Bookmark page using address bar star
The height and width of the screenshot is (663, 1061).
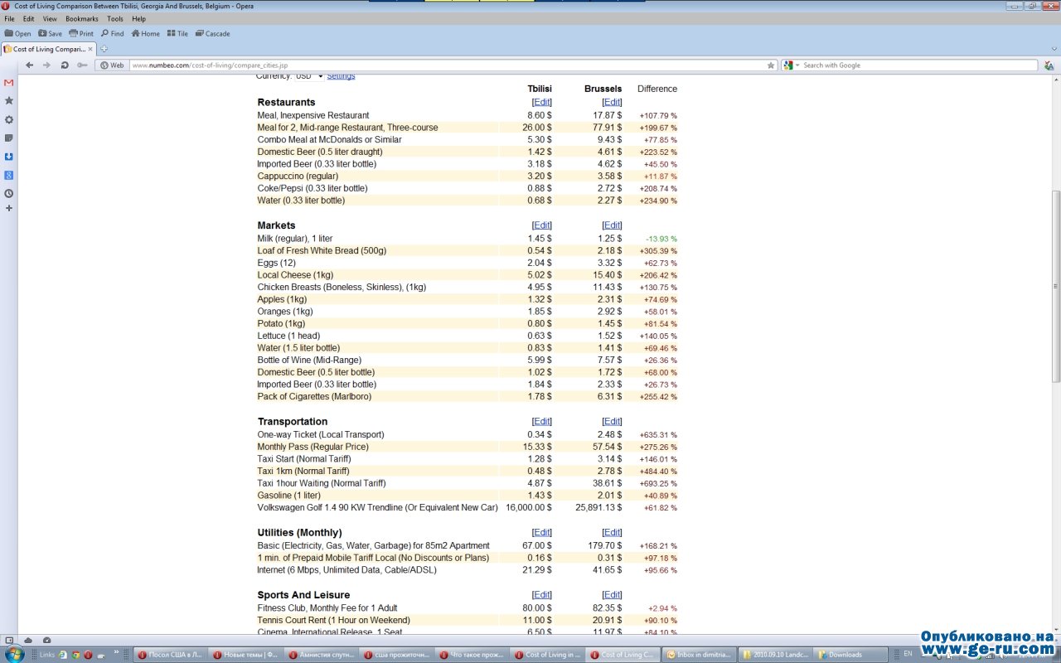click(x=770, y=65)
